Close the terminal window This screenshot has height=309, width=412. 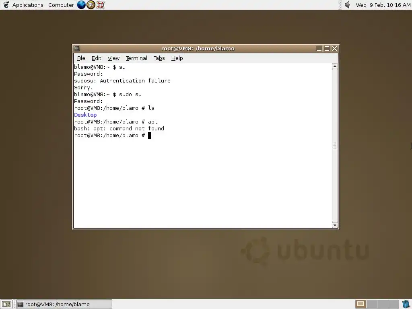[x=334, y=49]
